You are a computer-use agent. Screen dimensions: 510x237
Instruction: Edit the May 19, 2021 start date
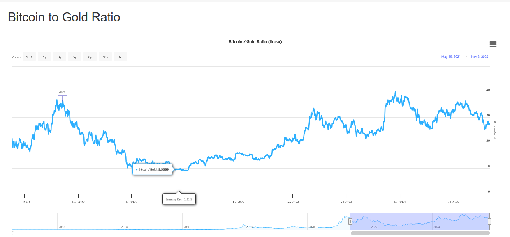pyautogui.click(x=451, y=57)
